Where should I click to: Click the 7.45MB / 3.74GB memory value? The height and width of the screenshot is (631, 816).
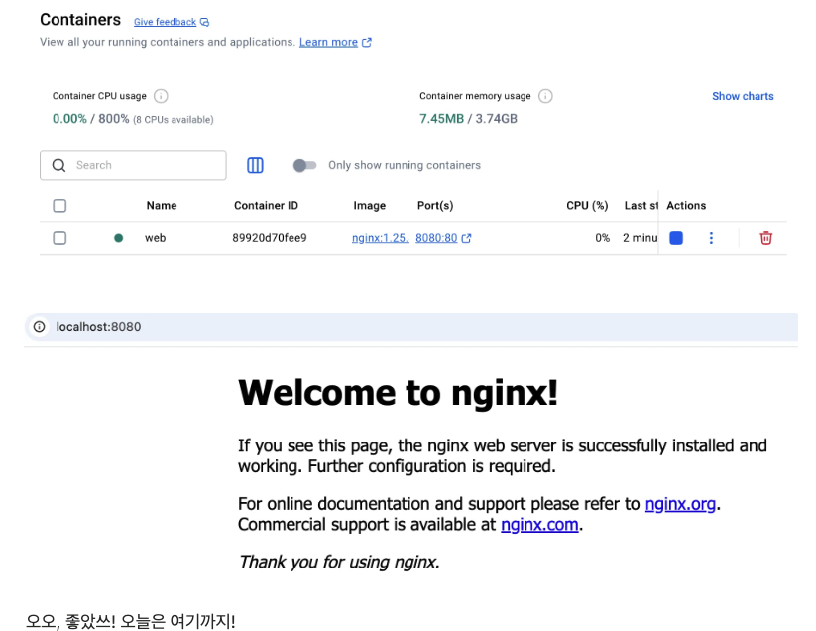pos(468,119)
